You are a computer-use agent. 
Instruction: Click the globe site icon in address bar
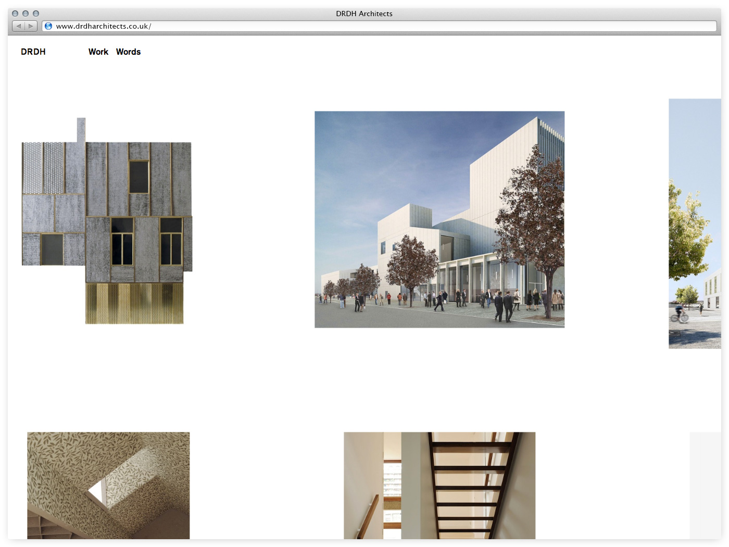coord(48,26)
